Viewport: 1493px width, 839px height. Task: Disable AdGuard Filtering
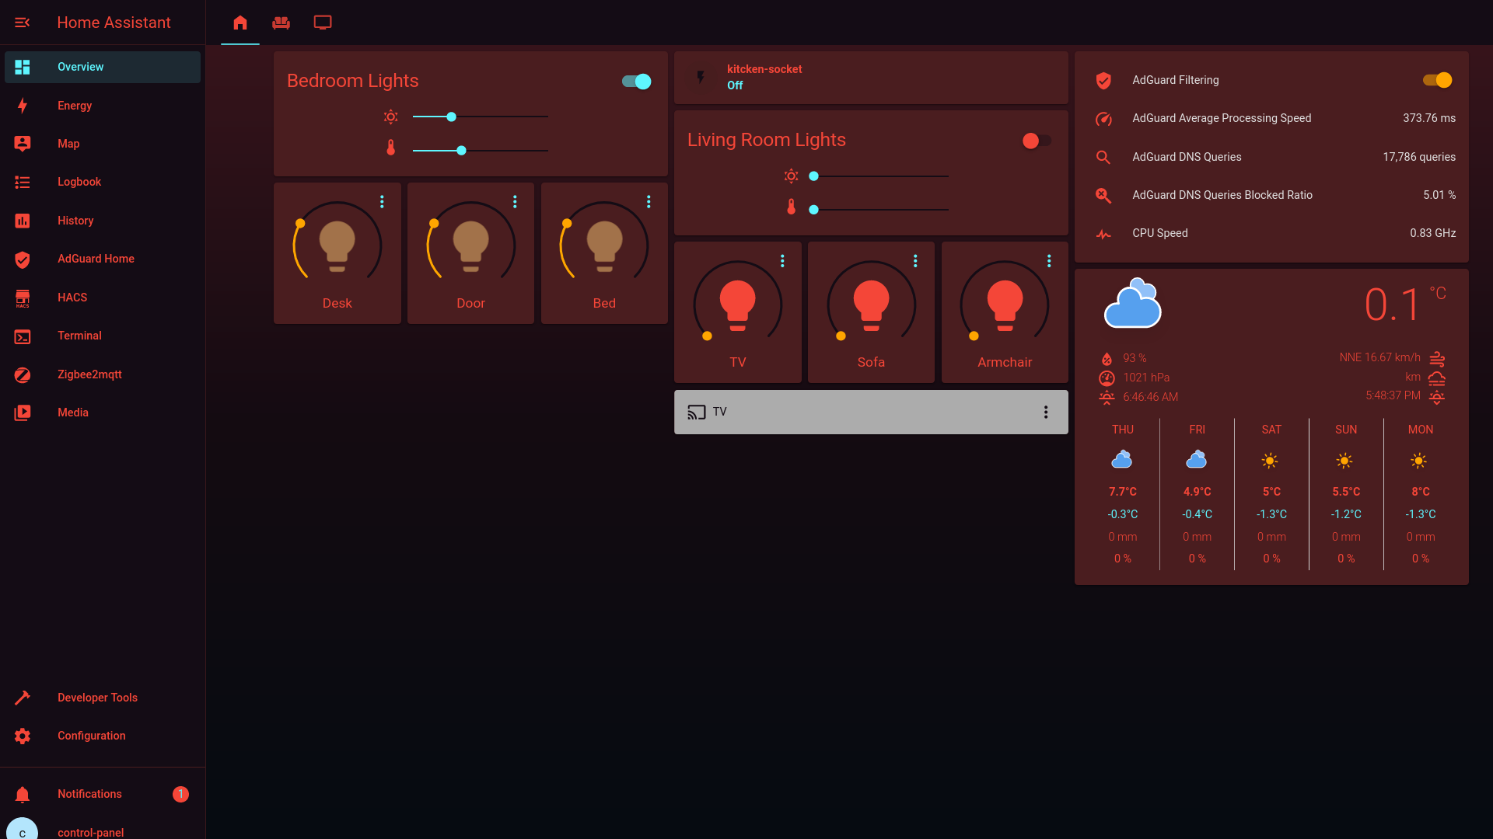1436,80
